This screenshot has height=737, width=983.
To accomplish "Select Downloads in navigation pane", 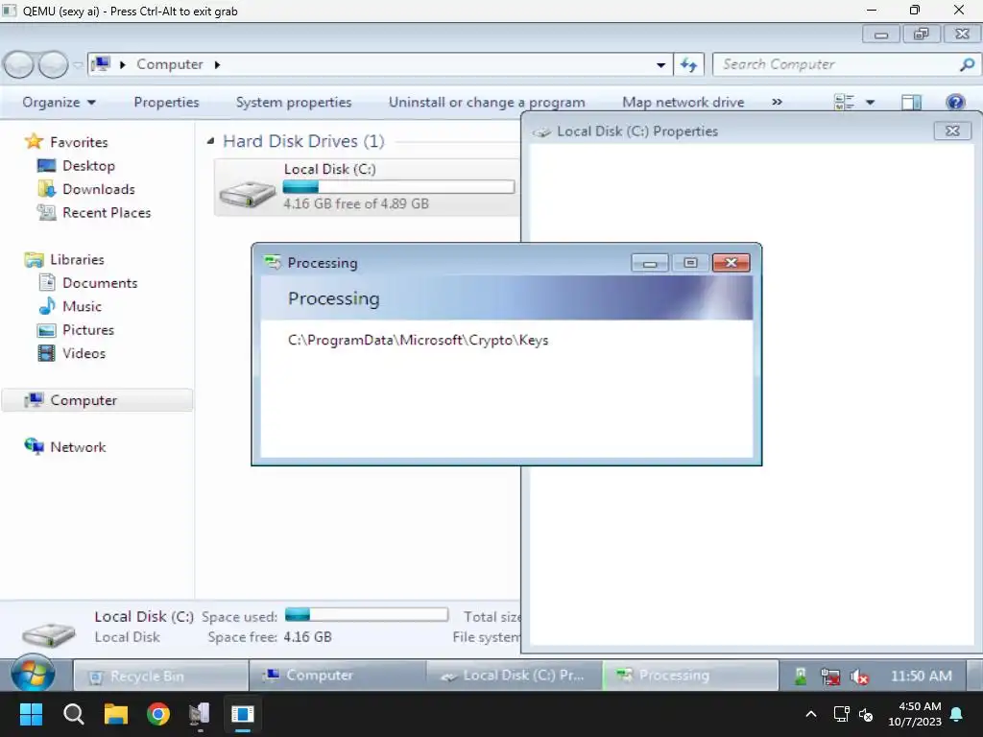I will tap(99, 189).
